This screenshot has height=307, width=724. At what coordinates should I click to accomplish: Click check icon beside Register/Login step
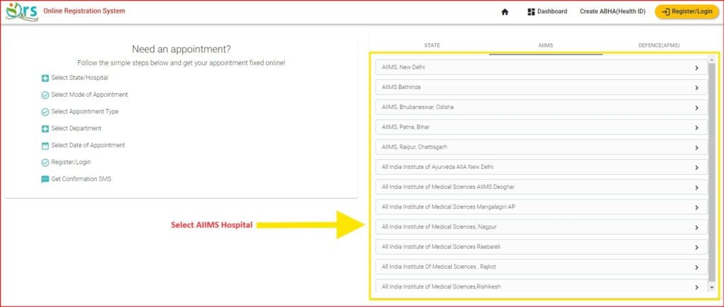pyautogui.click(x=45, y=163)
